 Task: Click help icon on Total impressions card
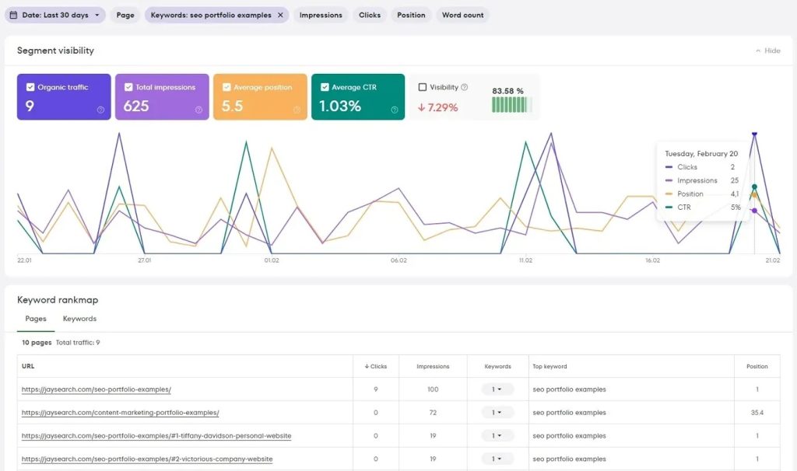click(198, 110)
